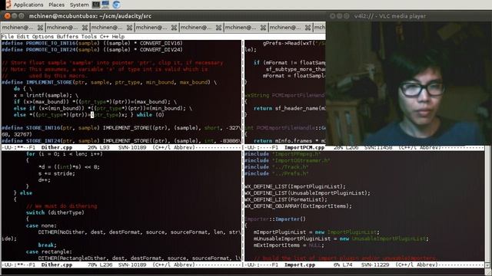This screenshot has width=492, height=276.
Task: Close the VLC media player window
Action: click(x=332, y=15)
